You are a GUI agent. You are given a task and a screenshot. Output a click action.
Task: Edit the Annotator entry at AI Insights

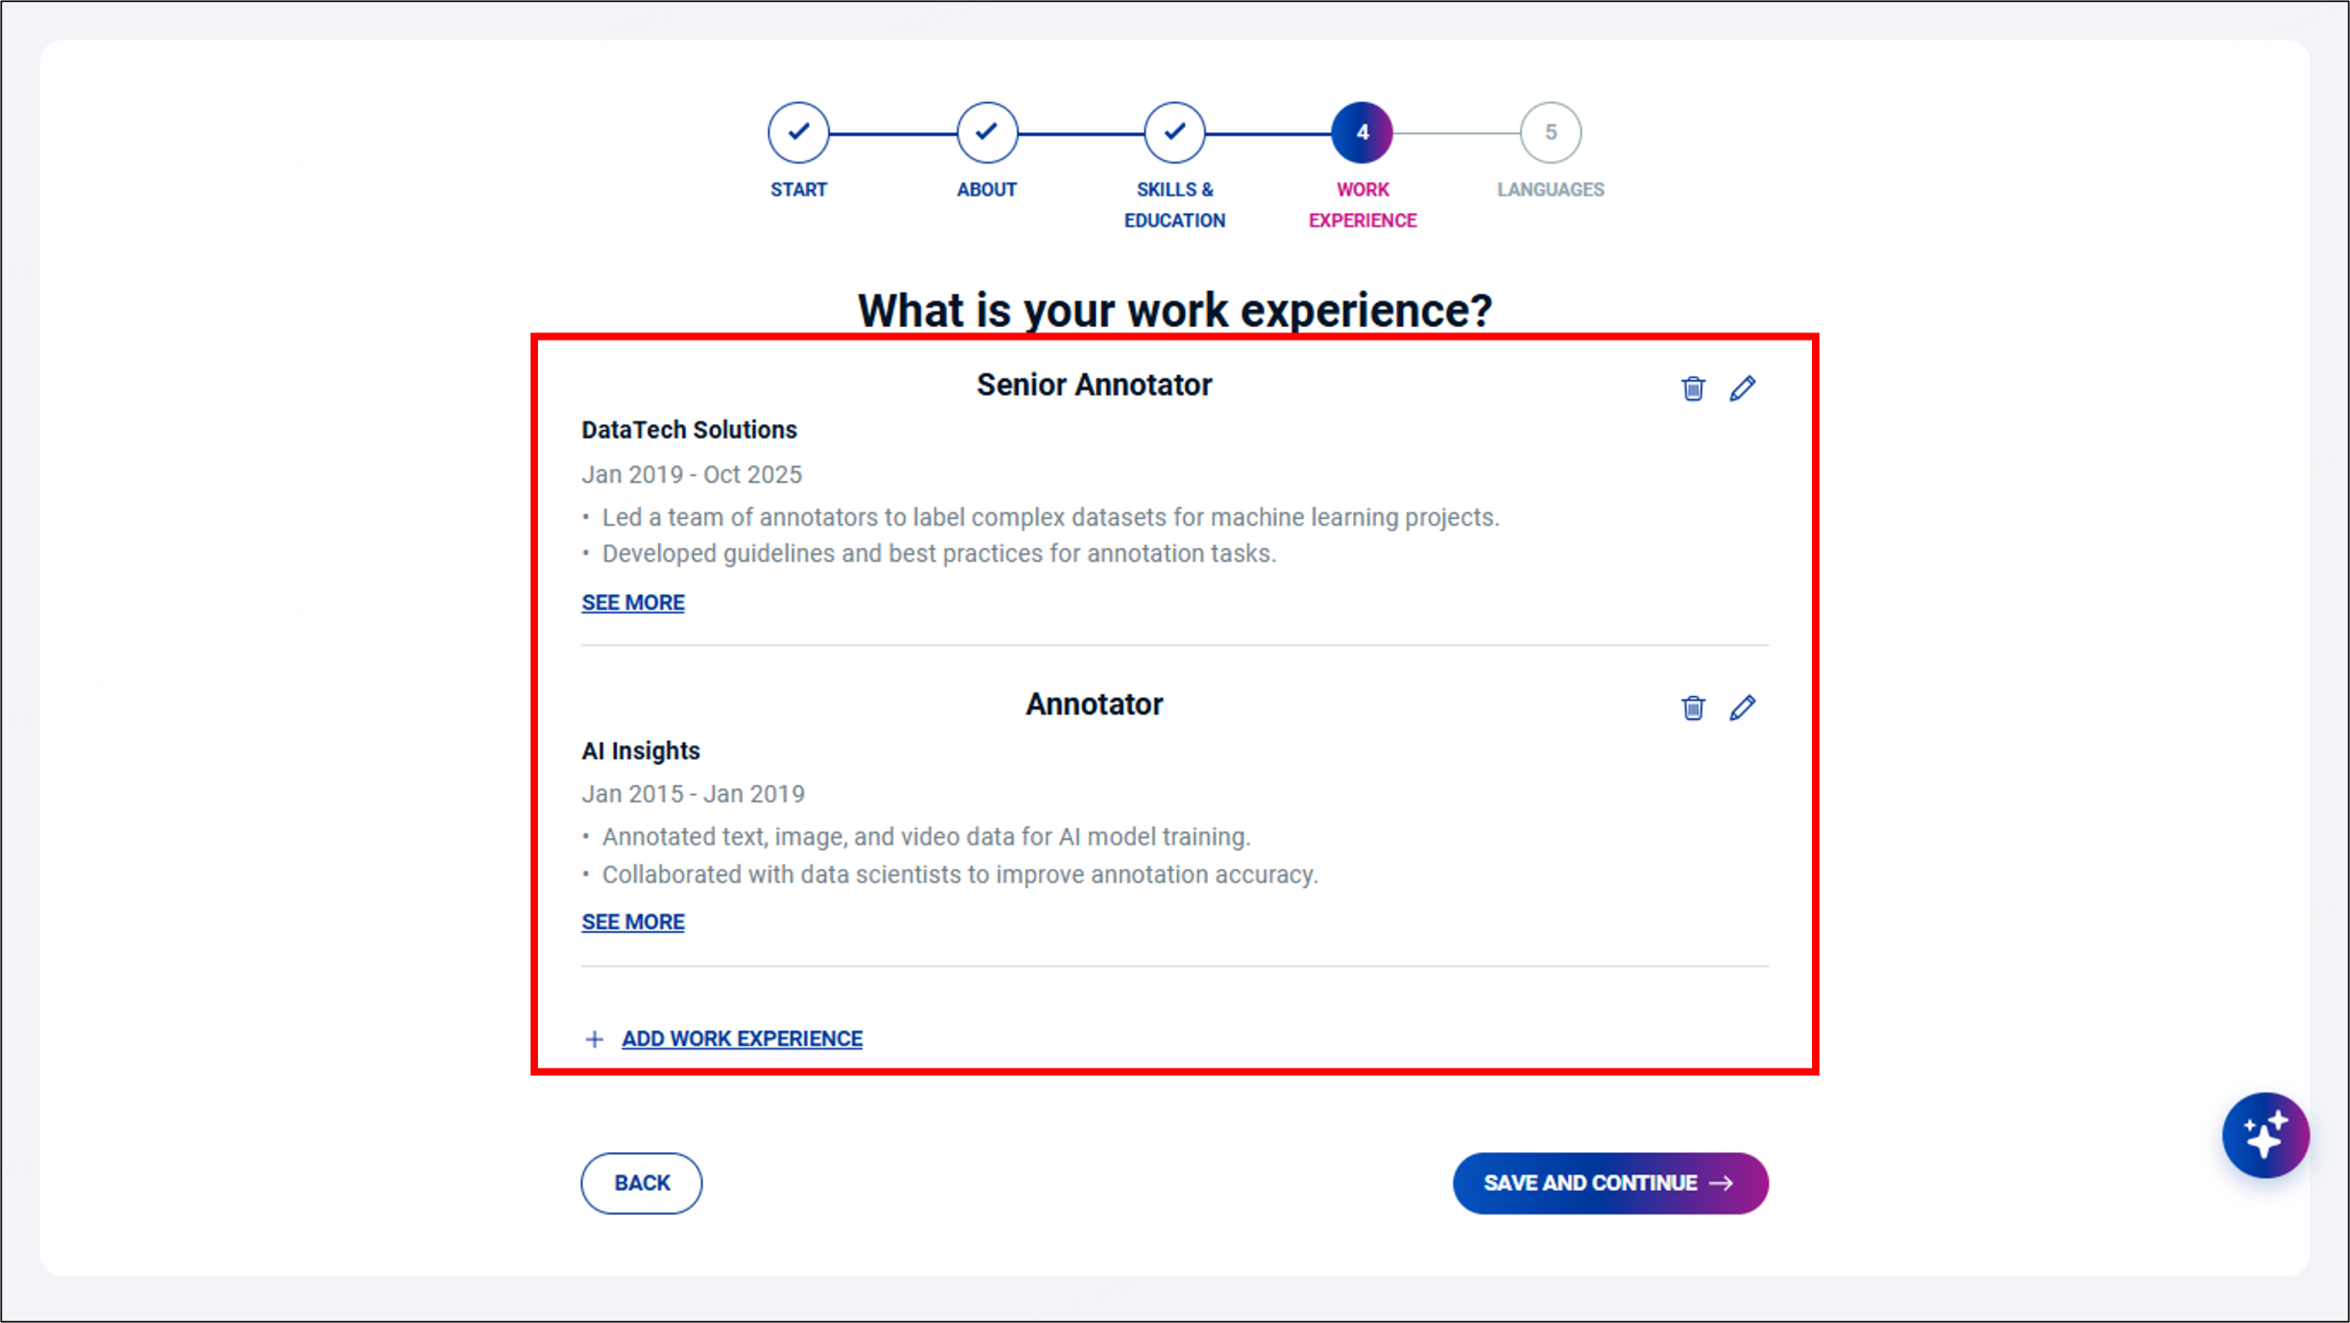click(1742, 708)
